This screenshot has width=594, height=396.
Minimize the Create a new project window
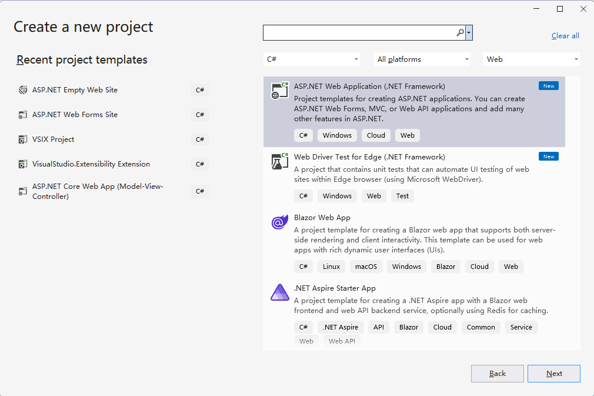click(536, 9)
